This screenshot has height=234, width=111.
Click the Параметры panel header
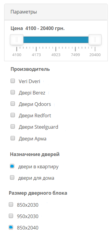[56, 12]
